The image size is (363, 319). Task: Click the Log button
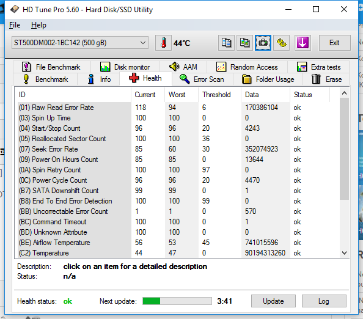(324, 301)
